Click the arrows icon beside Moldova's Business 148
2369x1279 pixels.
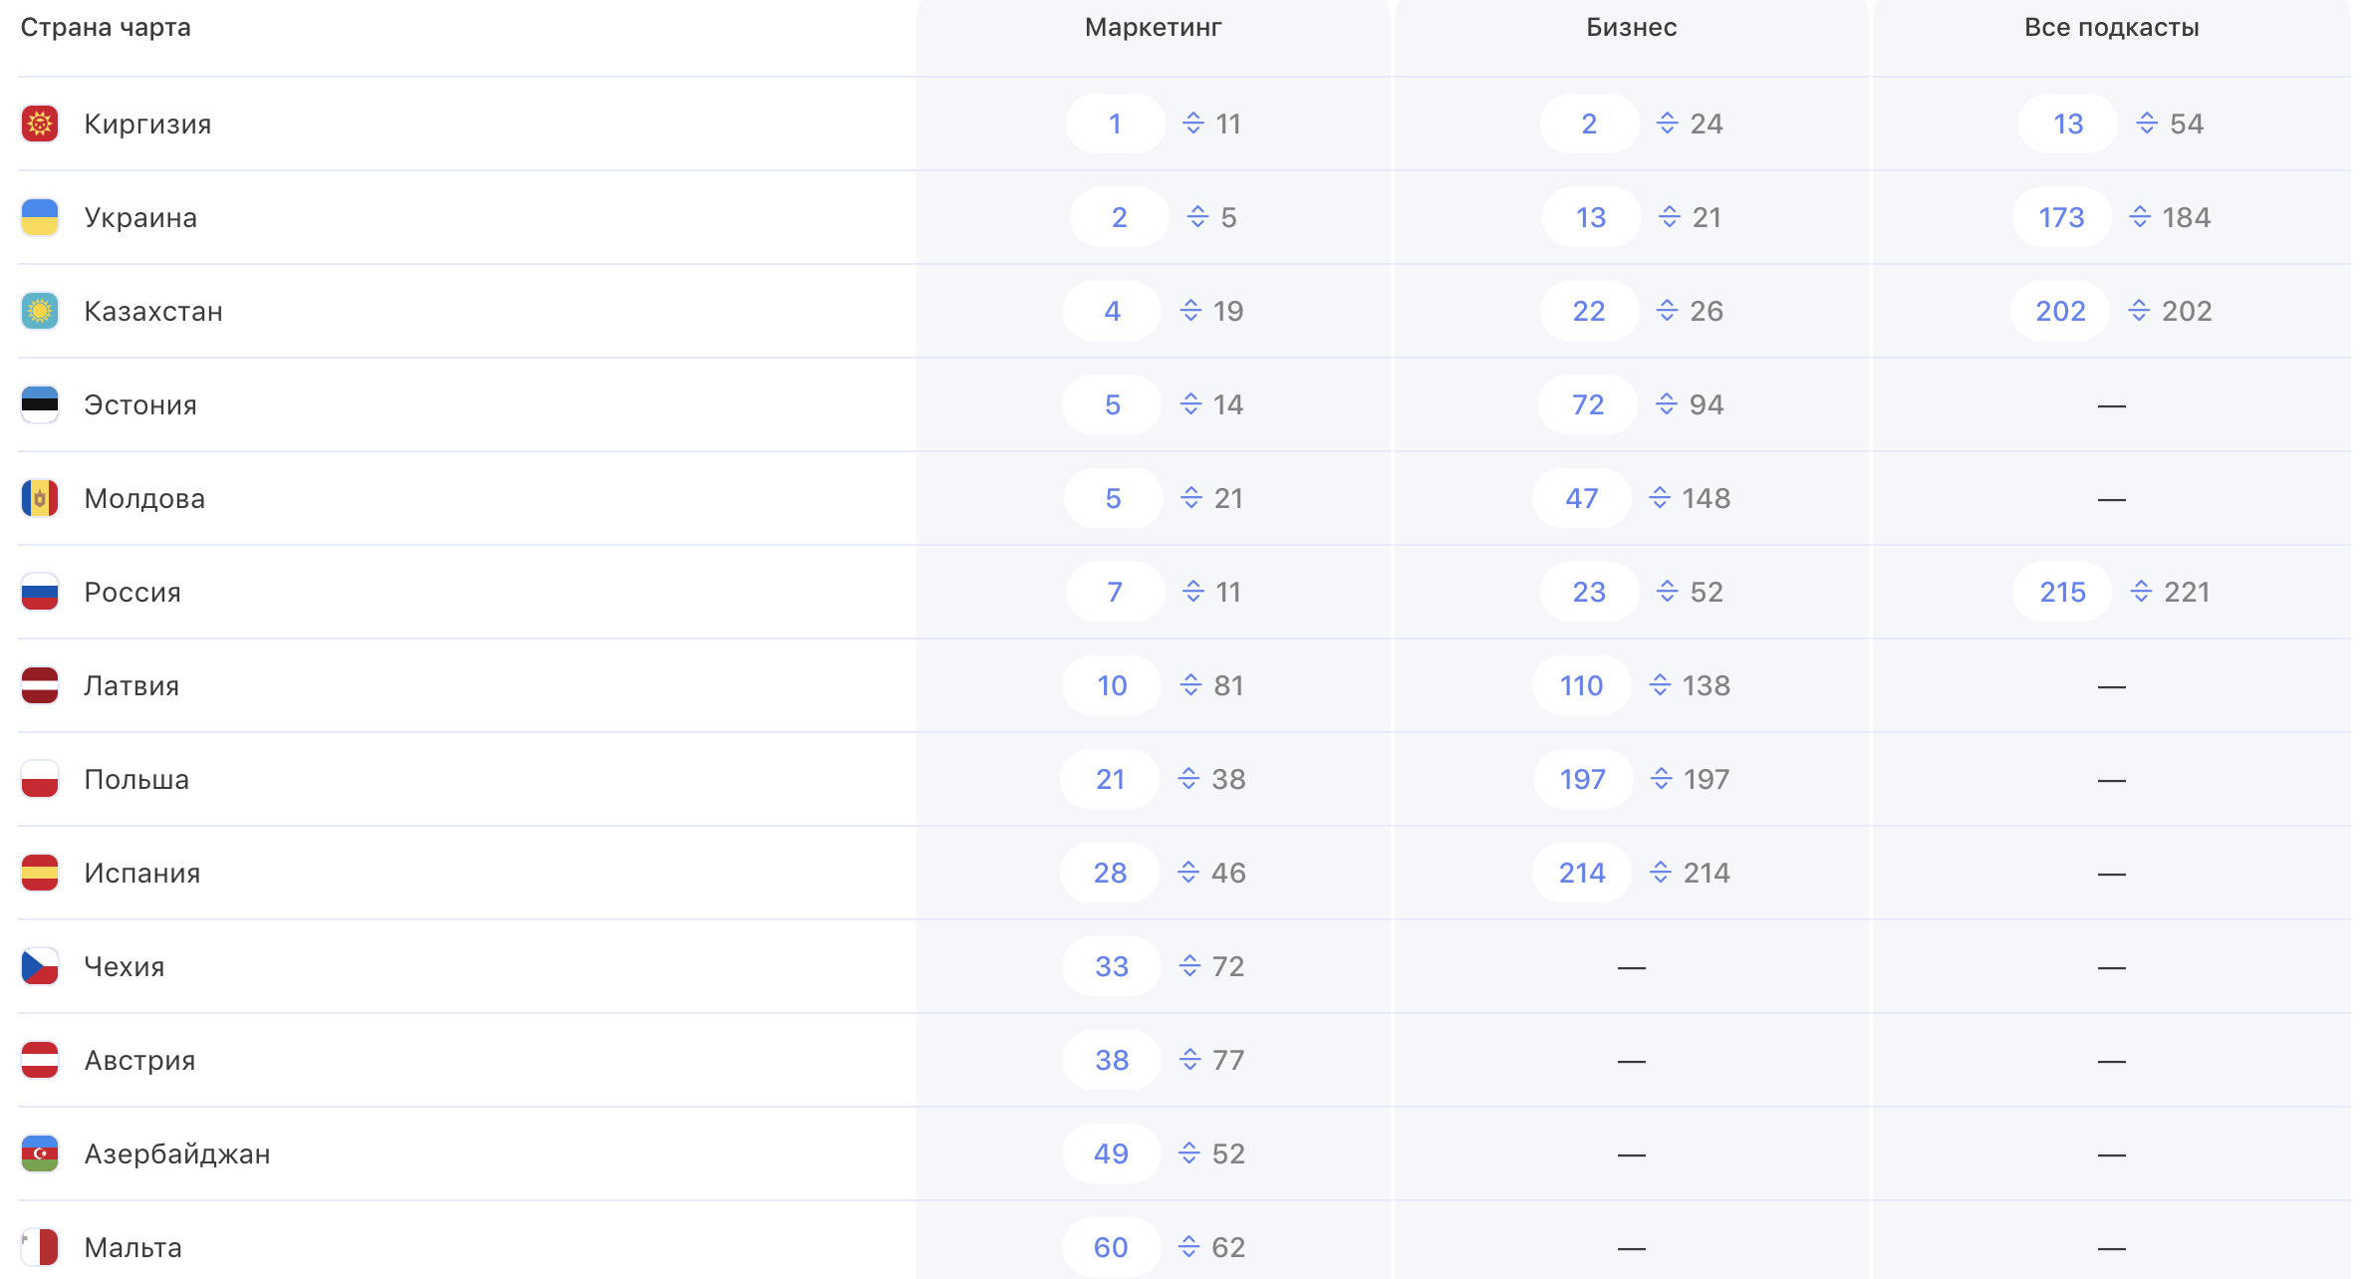[x=1660, y=498]
